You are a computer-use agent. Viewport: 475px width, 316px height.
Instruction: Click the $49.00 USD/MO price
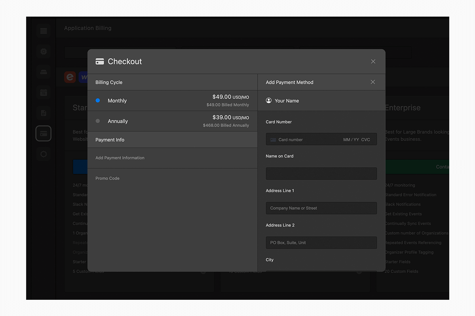tap(231, 97)
